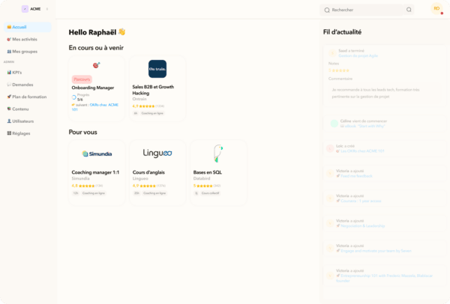Click the Linguee logo

pyautogui.click(x=157, y=153)
